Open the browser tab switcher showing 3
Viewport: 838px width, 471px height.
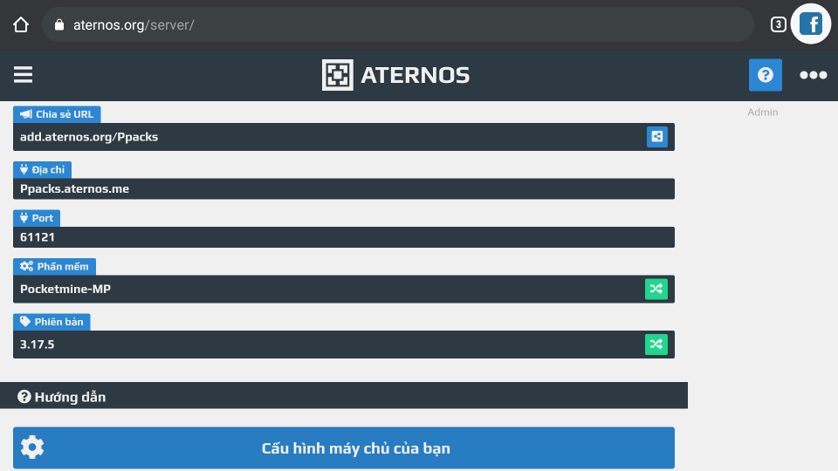[778, 24]
